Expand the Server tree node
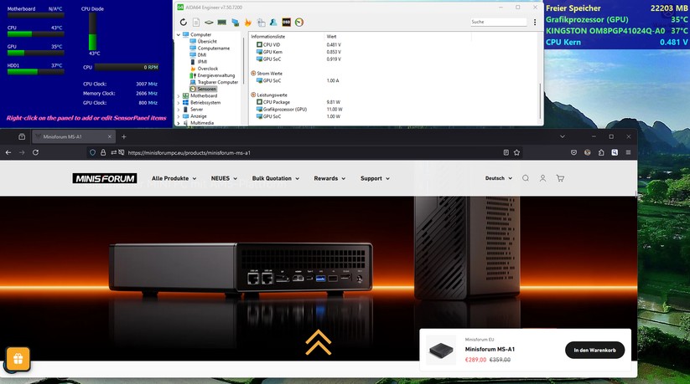The image size is (690, 384). tap(179, 110)
